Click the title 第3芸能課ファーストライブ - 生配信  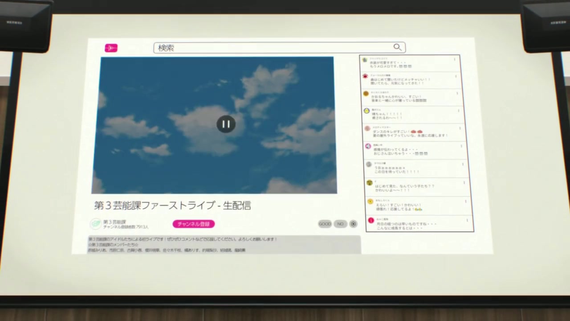pyautogui.click(x=172, y=205)
